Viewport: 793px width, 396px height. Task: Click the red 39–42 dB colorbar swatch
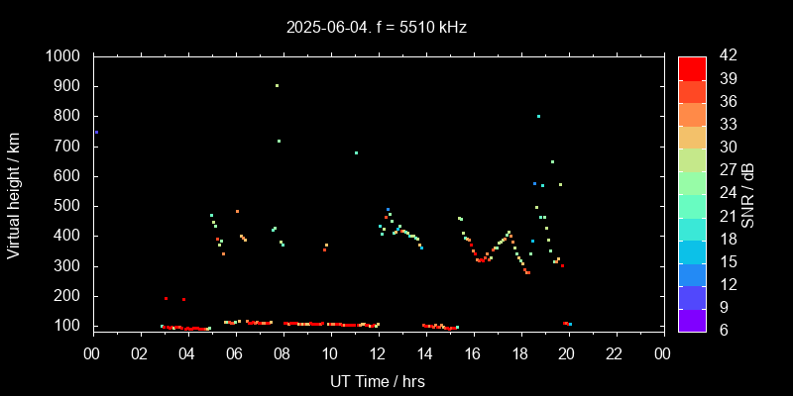(692, 67)
